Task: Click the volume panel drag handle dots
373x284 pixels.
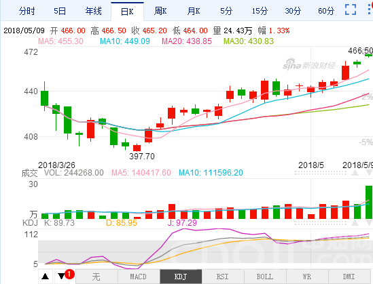Action: 320,173
